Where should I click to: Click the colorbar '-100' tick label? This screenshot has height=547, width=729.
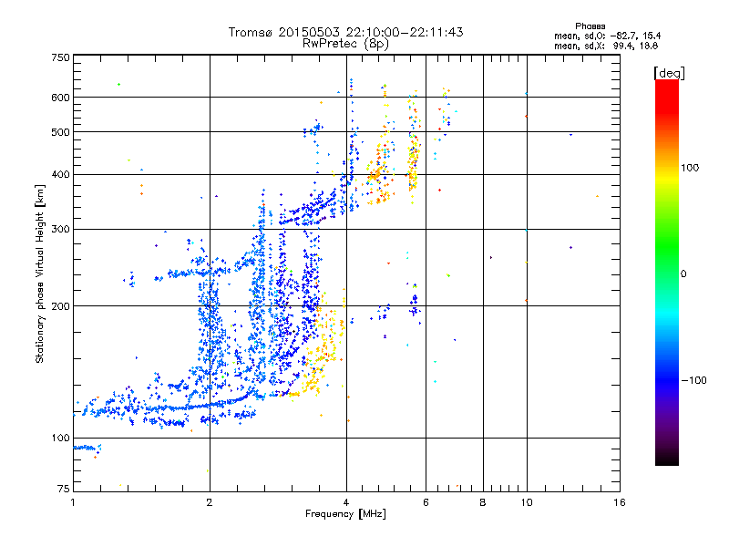pyautogui.click(x=693, y=380)
